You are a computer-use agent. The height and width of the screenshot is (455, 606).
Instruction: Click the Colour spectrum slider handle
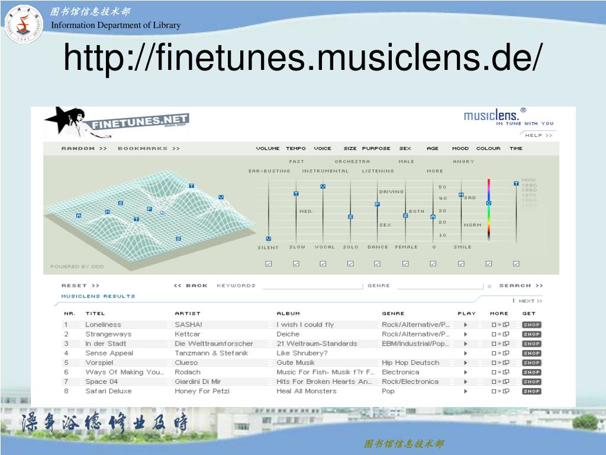coord(488,203)
